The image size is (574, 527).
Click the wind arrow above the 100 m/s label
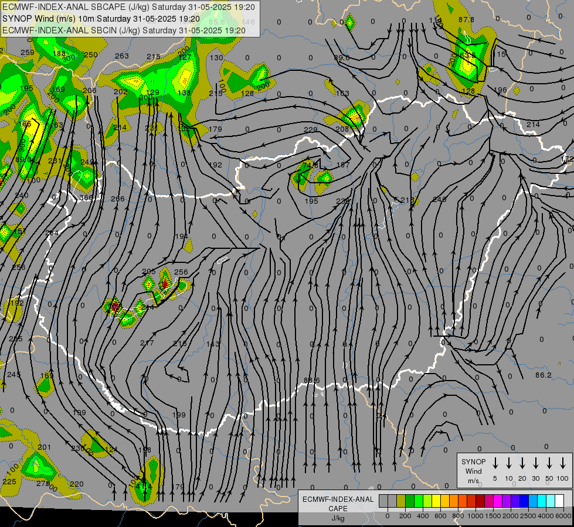pyautogui.click(x=563, y=463)
